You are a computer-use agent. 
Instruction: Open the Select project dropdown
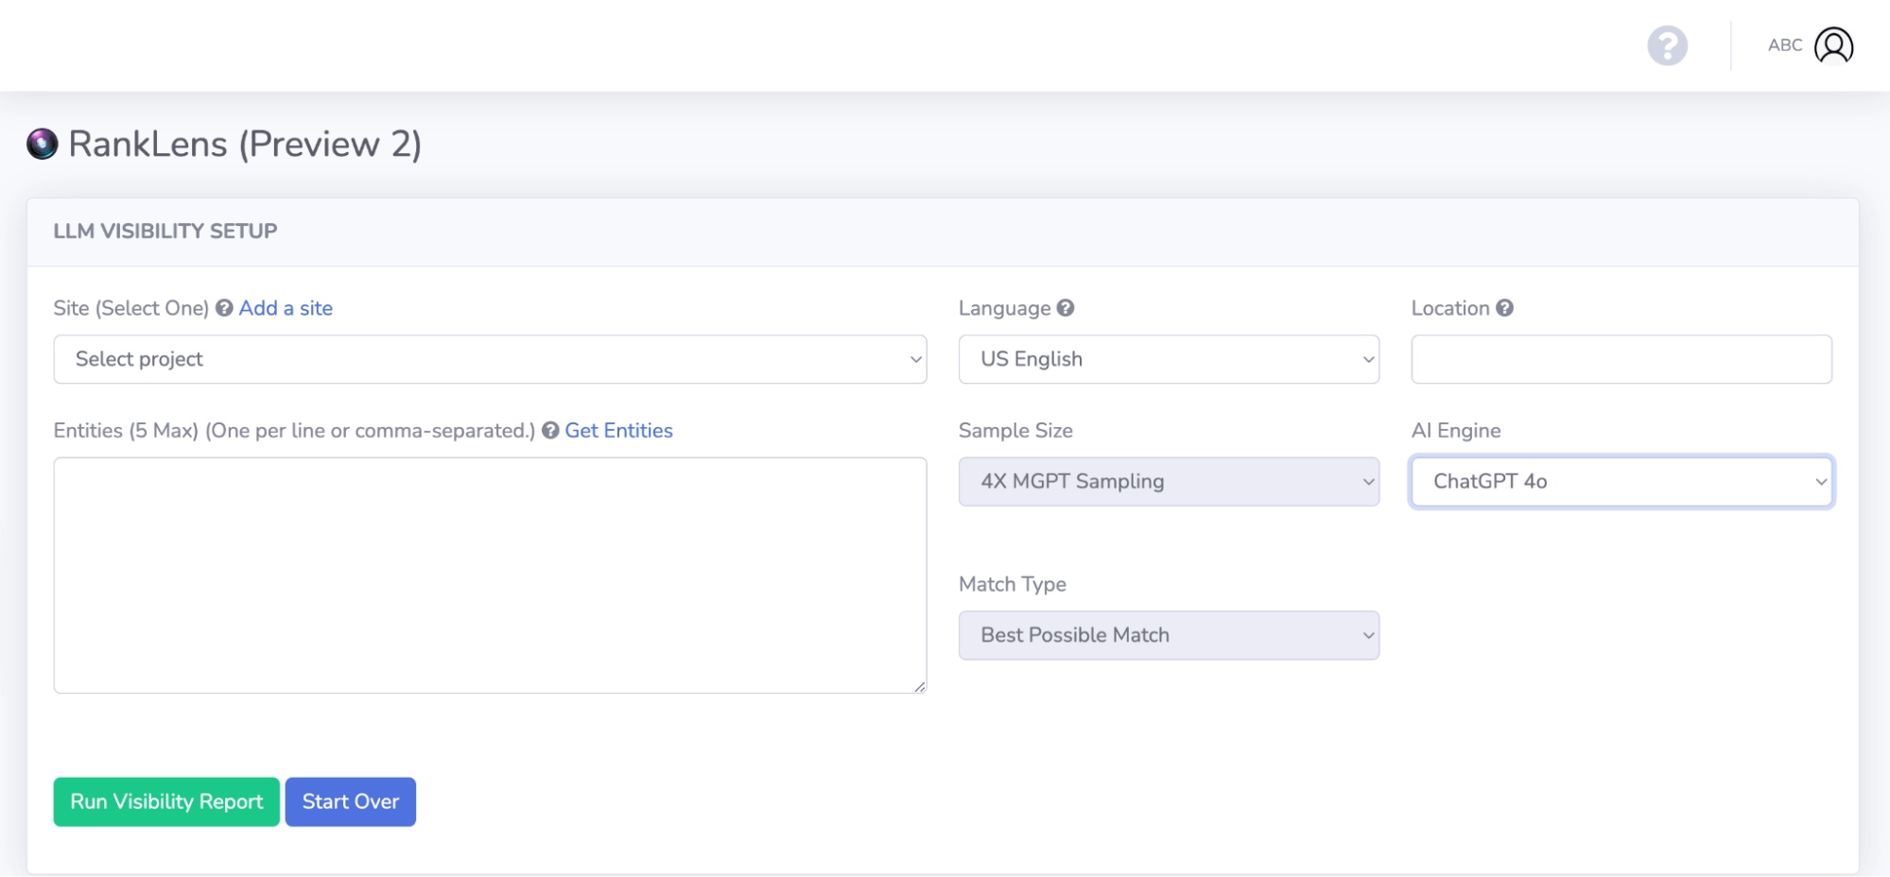click(490, 359)
